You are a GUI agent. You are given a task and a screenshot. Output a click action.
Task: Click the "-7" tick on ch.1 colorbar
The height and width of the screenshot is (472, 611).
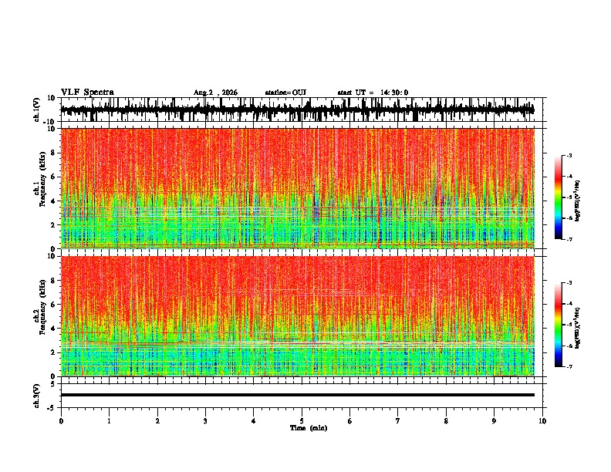coord(569,239)
